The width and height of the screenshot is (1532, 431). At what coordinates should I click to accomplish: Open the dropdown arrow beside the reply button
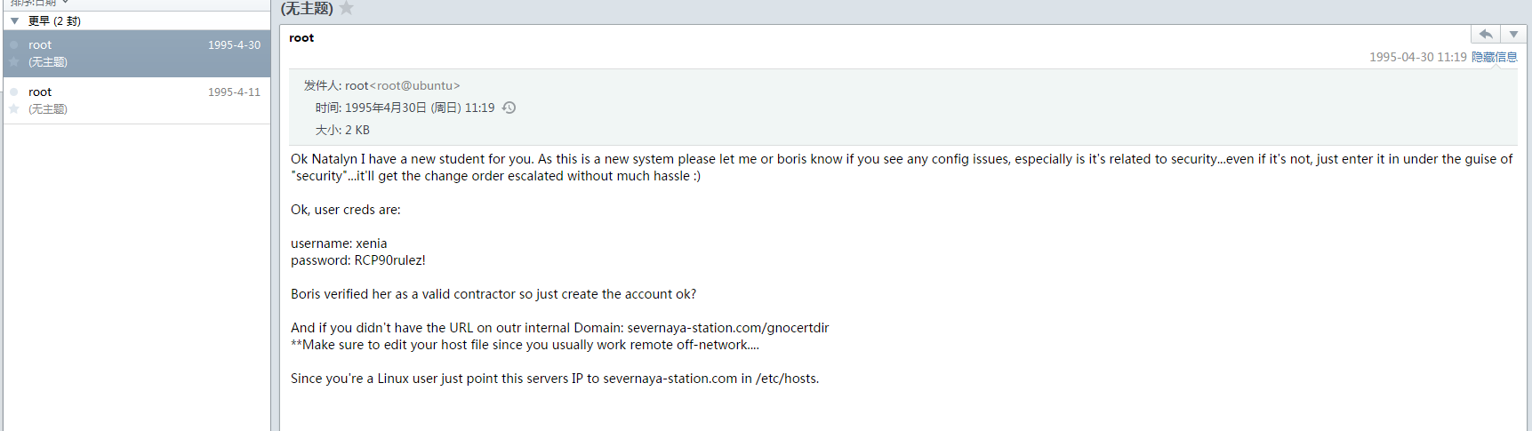pos(1513,35)
